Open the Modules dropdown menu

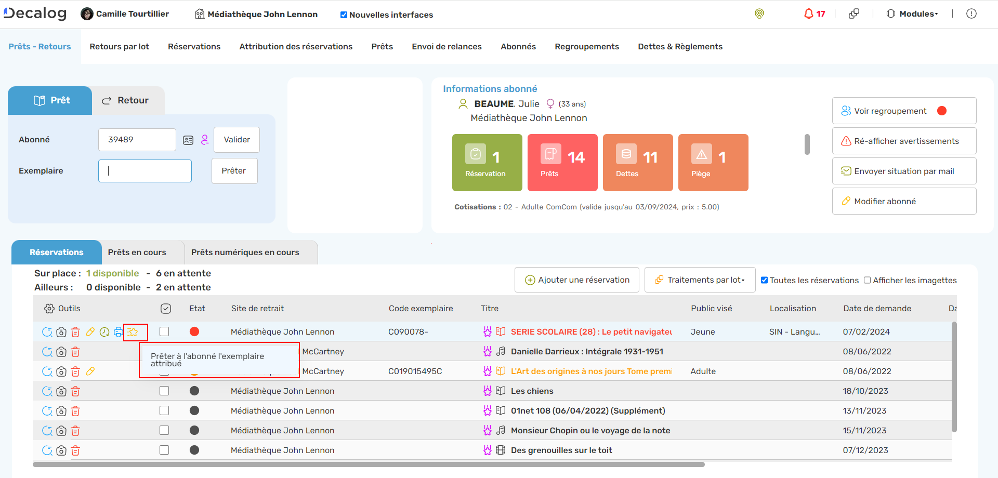[912, 14]
